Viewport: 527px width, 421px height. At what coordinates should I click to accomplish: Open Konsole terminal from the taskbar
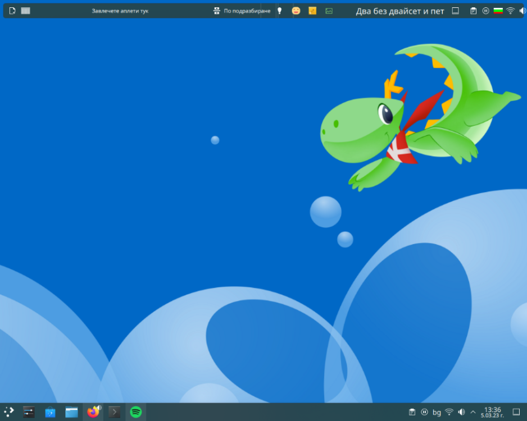pyautogui.click(x=114, y=412)
